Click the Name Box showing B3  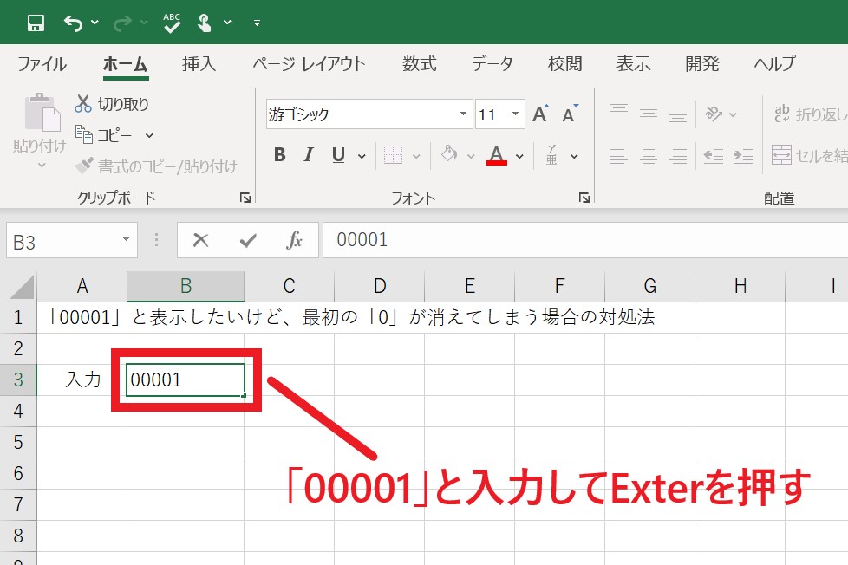62,241
